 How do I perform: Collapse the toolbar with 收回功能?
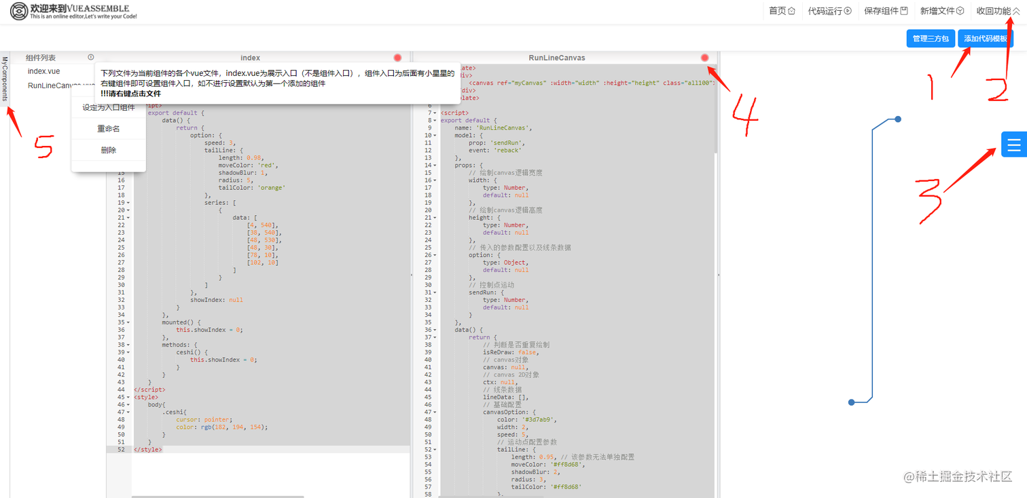998,11
